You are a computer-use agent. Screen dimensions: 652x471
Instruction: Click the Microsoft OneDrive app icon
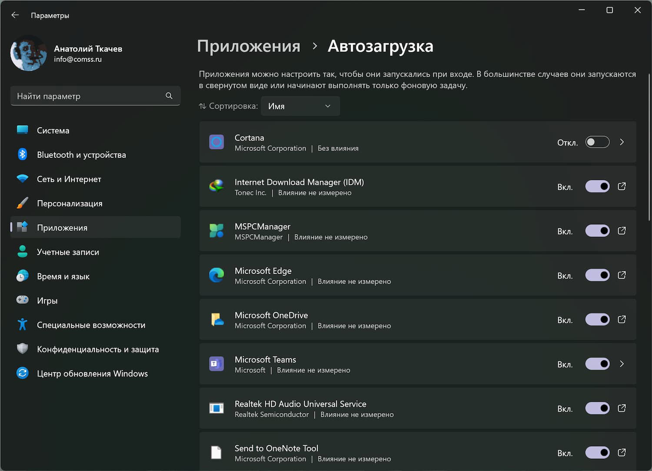pyautogui.click(x=216, y=320)
